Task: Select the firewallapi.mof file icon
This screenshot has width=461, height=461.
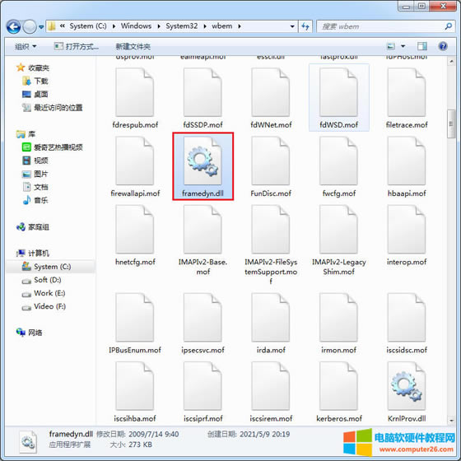Action: (135, 161)
